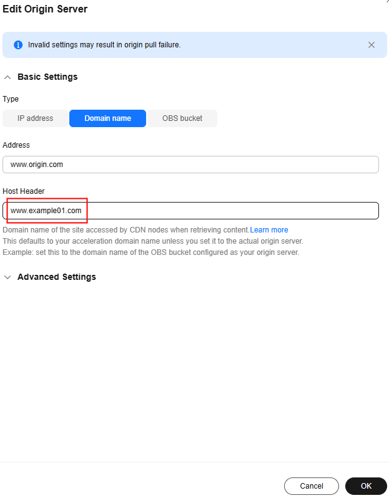
Task: Click the origin pull failure warning text
Action: click(x=104, y=45)
